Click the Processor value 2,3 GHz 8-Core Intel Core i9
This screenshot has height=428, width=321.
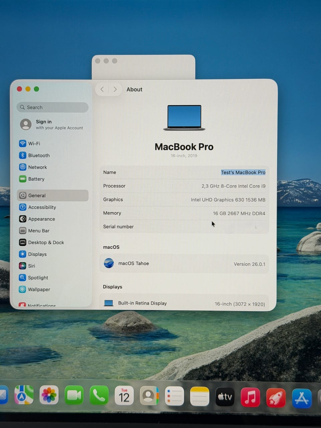[x=233, y=186]
